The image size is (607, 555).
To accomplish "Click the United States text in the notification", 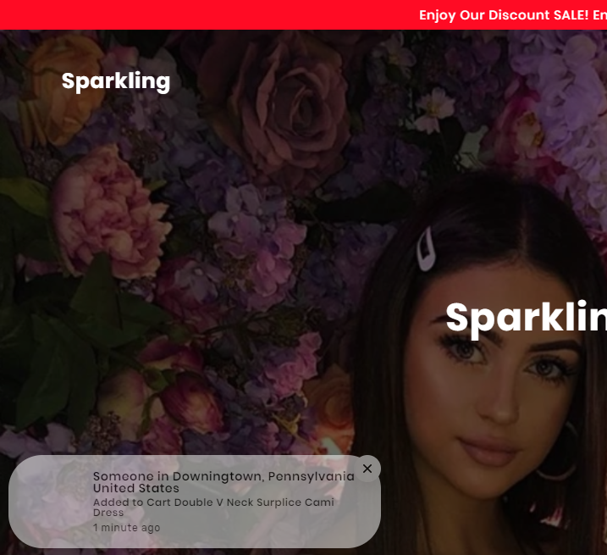I will pyautogui.click(x=136, y=488).
